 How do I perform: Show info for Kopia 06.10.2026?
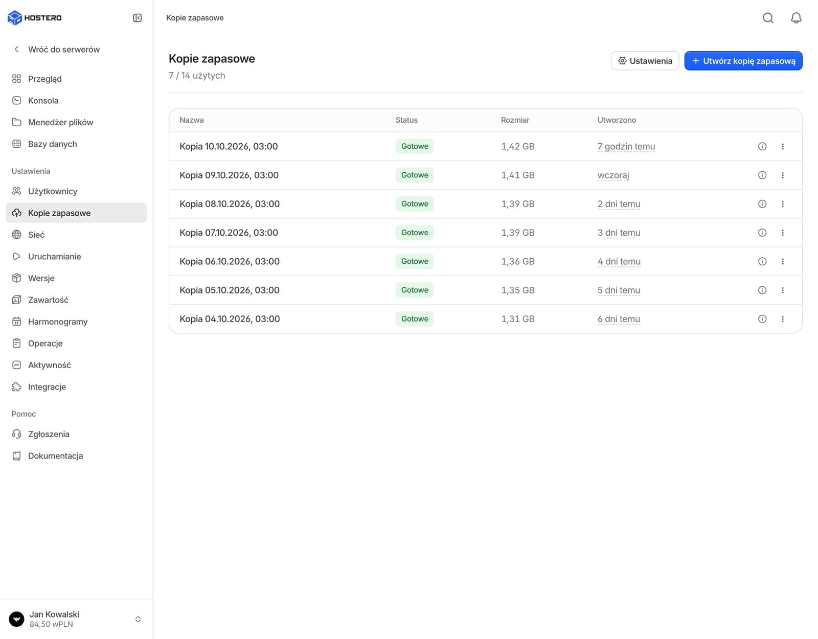762,261
